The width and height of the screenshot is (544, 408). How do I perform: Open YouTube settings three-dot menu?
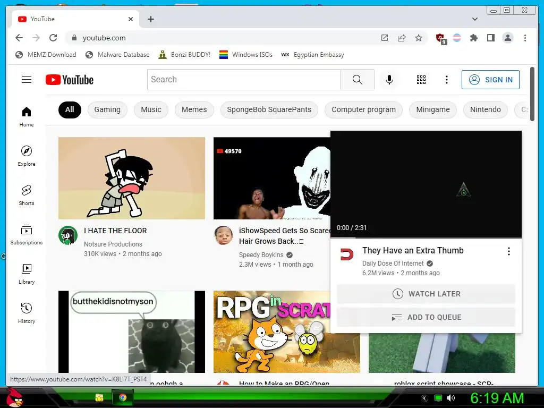[446, 80]
